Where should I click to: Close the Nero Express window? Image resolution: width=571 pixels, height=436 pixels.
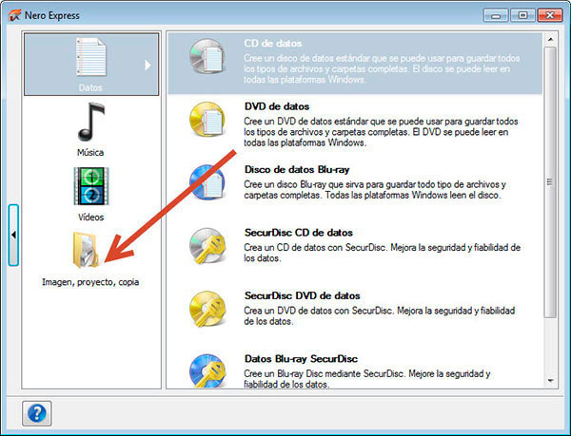(x=550, y=15)
